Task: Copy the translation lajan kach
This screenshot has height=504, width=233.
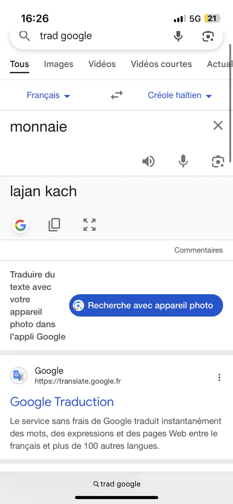Action: (54, 224)
